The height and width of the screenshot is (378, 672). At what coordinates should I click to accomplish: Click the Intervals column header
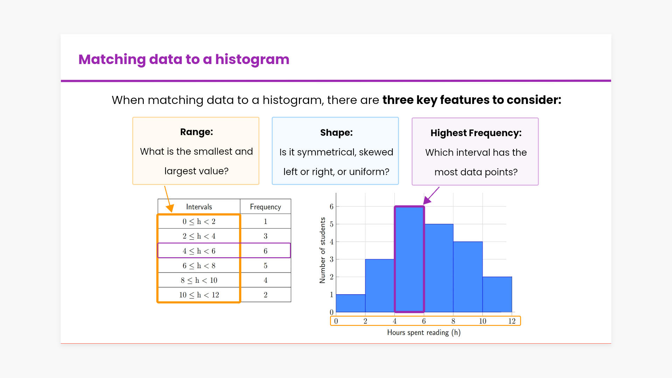tap(199, 207)
